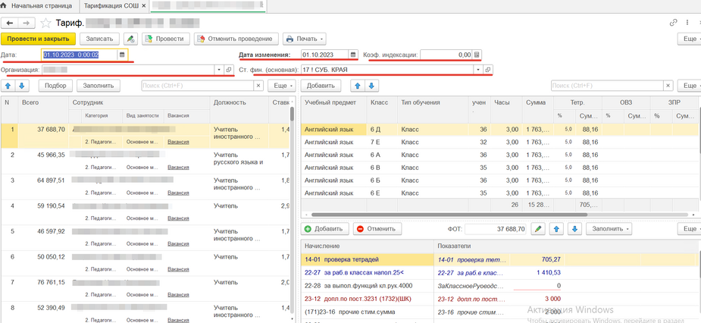Clear the employee list search field
Image resolution: width=701 pixels, height=323 pixels.
[258, 86]
